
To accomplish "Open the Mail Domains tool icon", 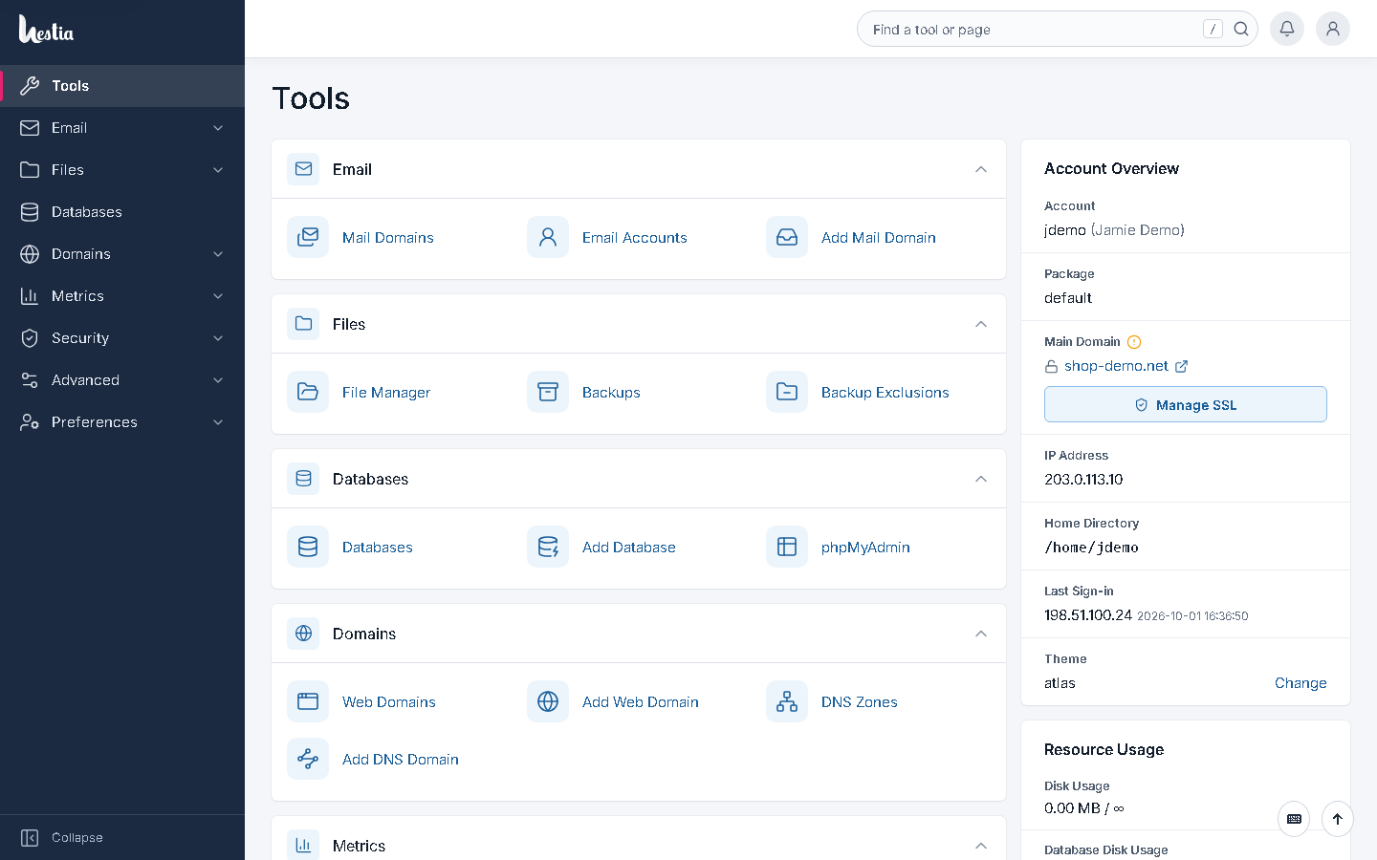I will (x=308, y=237).
